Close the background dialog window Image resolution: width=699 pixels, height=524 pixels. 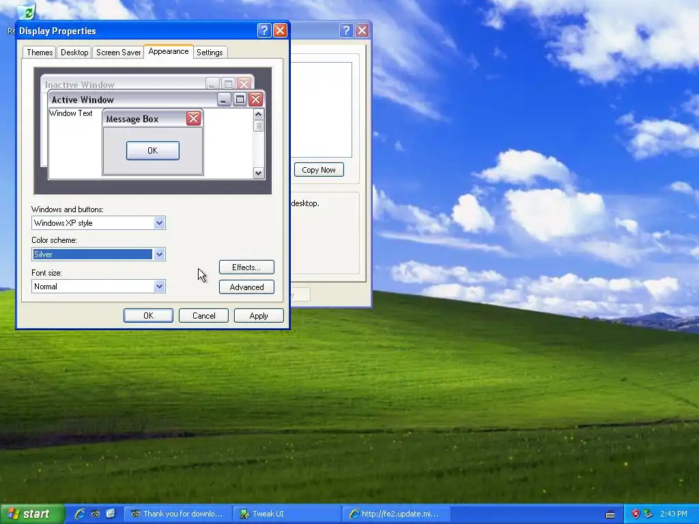point(362,30)
